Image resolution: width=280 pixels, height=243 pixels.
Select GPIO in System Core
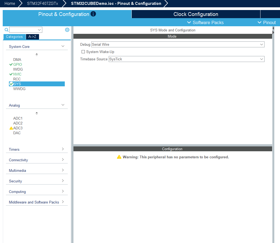18,64
